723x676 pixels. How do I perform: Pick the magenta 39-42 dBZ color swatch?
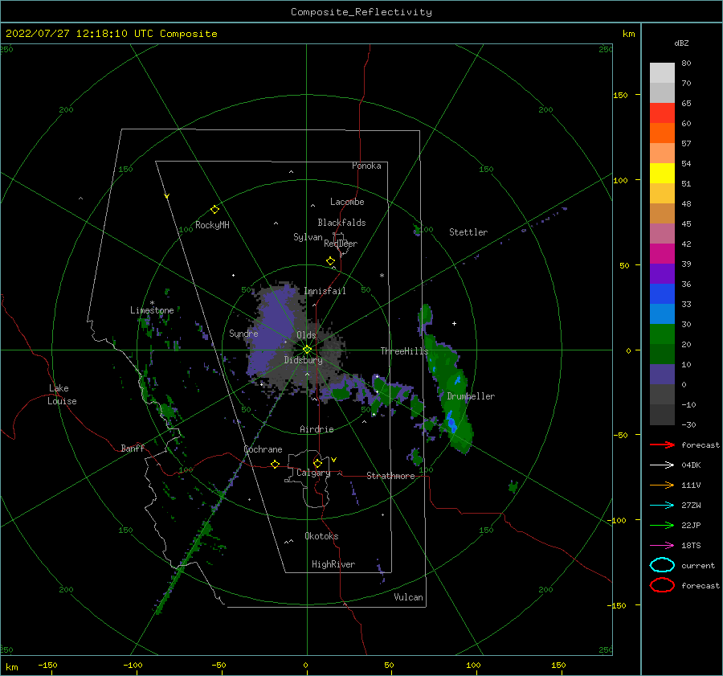coord(662,254)
